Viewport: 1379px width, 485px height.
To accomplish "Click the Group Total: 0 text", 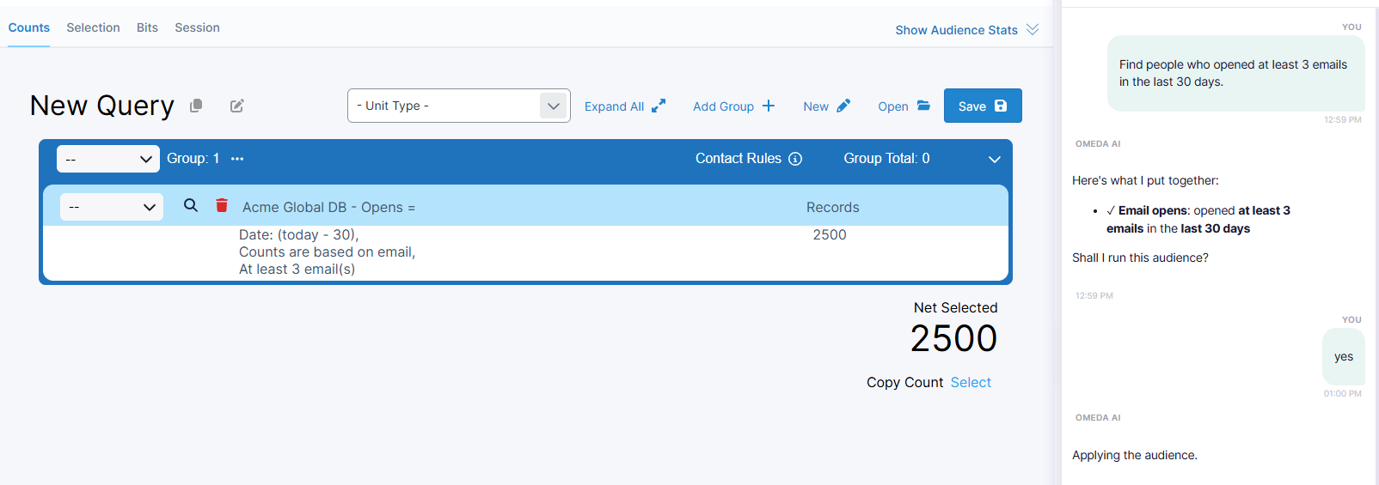I will point(886,159).
